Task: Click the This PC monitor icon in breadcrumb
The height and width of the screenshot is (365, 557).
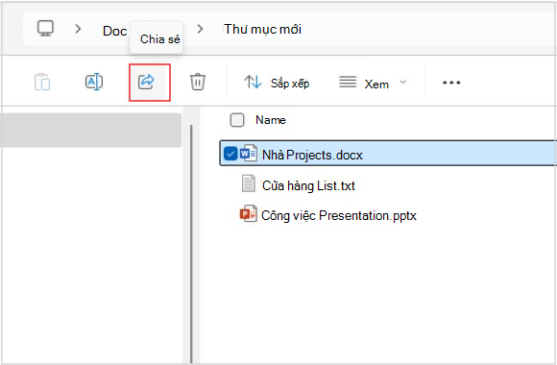Action: pyautogui.click(x=45, y=29)
